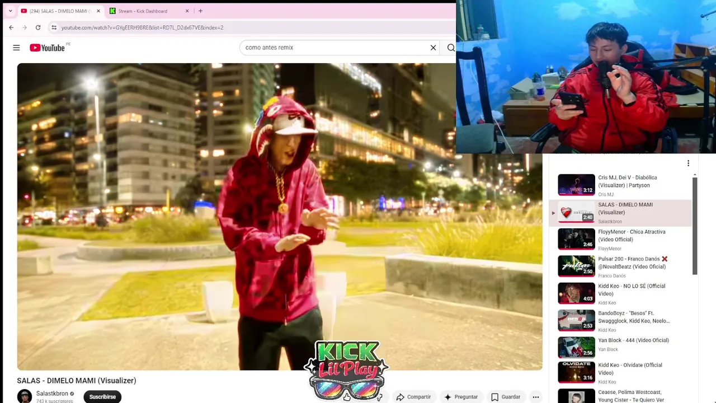
Task: Click the video title SALAS - DIMELO MAMI
Action: pos(77,381)
